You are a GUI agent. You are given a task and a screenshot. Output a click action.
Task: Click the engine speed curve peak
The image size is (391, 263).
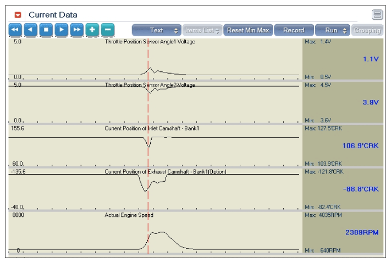163,232
